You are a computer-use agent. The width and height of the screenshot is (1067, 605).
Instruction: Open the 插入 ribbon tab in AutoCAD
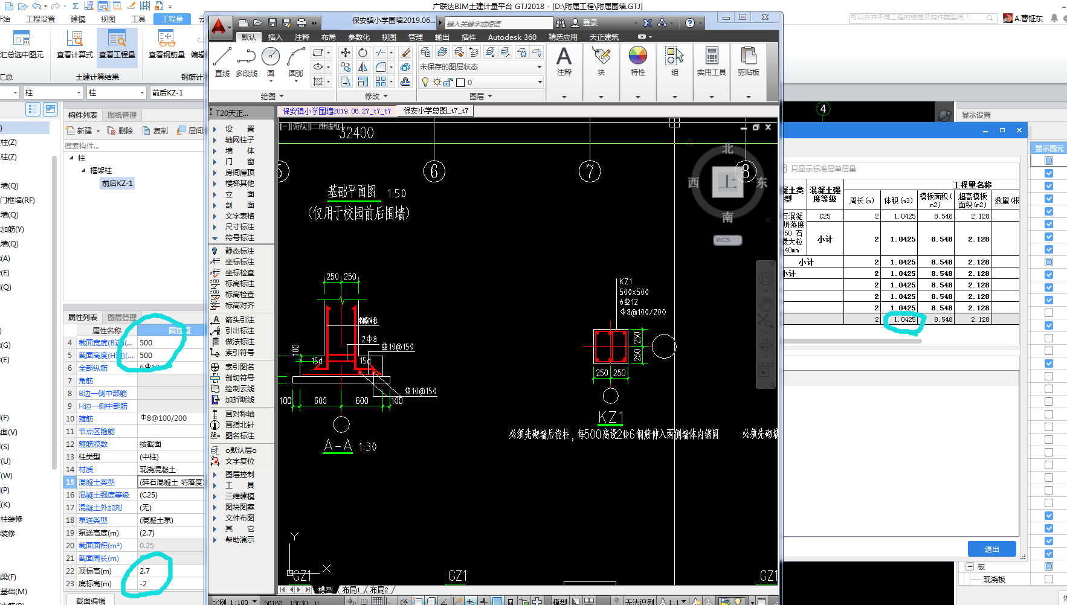tap(275, 37)
